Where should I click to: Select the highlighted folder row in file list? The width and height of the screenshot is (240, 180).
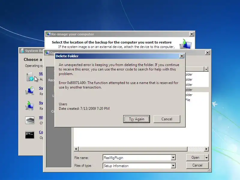(x=197, y=90)
